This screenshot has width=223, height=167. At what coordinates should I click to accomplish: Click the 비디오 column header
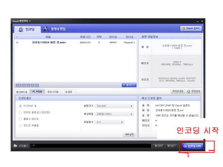click(x=113, y=37)
